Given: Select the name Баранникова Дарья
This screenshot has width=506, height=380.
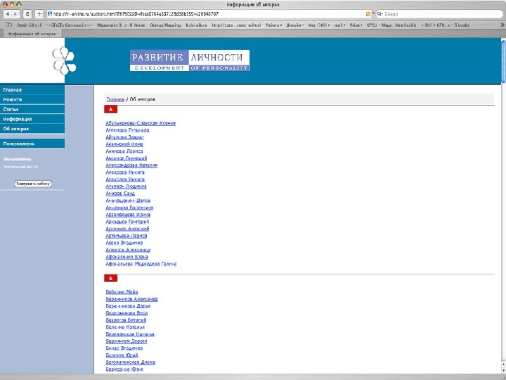Looking at the screenshot, I should (128, 305).
